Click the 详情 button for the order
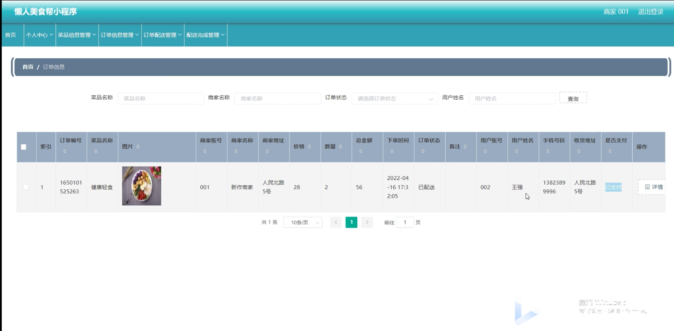674x331 pixels. pos(652,187)
